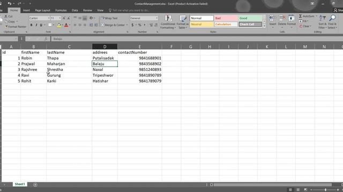This screenshot has width=343, height=192.
Task: Expand the AutoSum dropdown arrow
Action: click(x=317, y=16)
